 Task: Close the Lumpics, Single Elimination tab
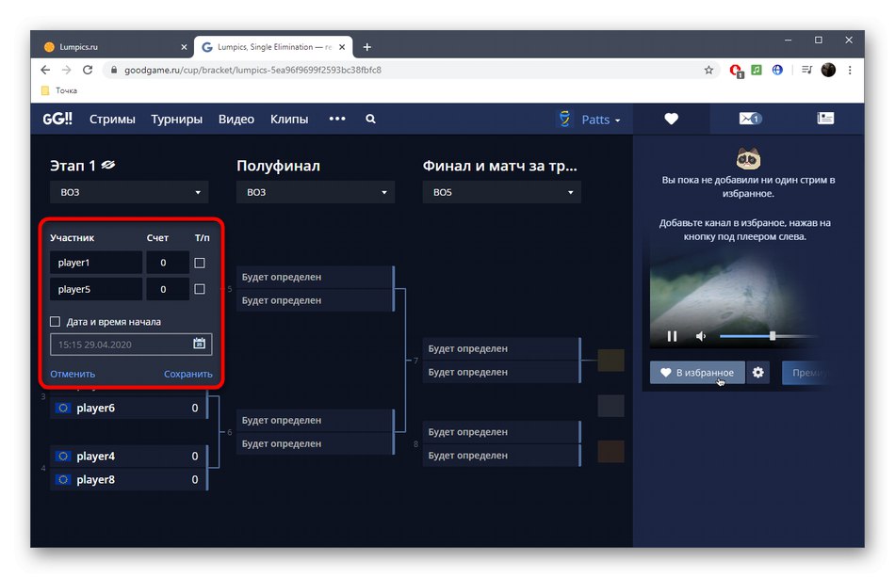point(342,47)
